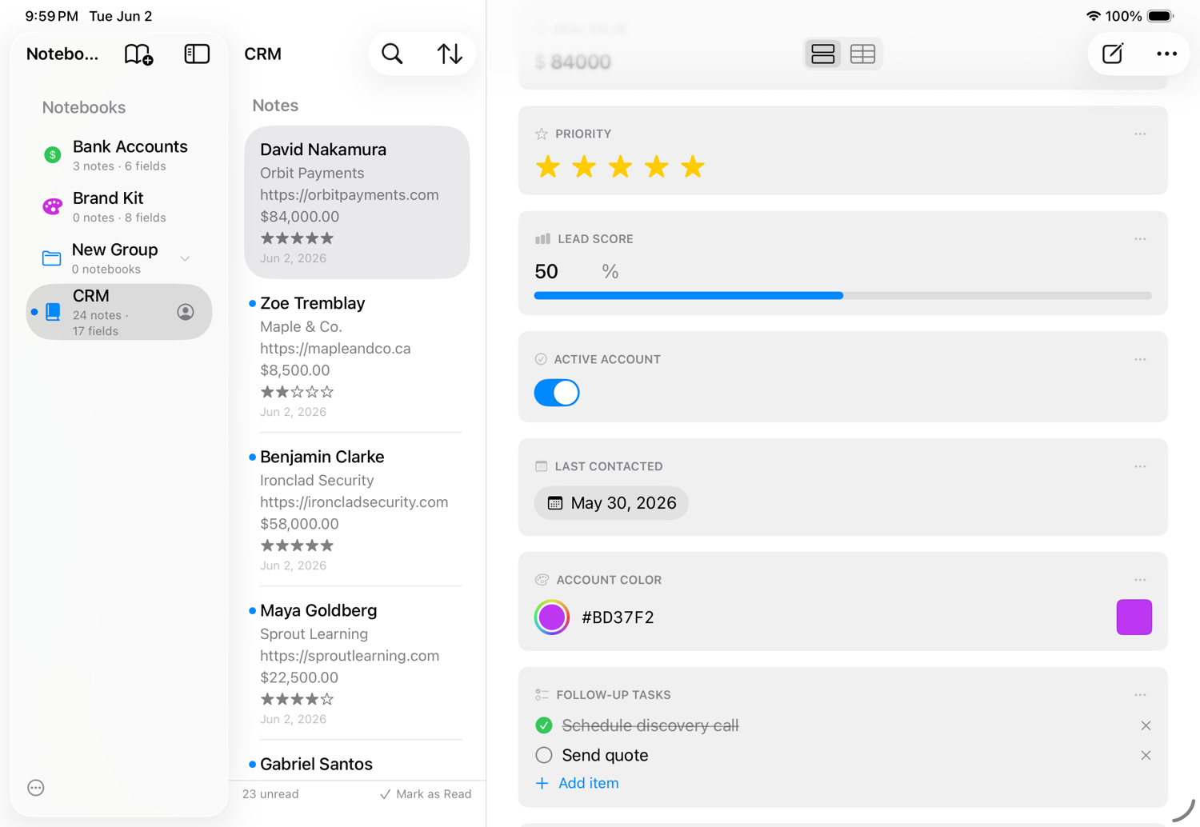Open Brand Kit palette icon
This screenshot has height=827, width=1200.
pyautogui.click(x=52, y=206)
